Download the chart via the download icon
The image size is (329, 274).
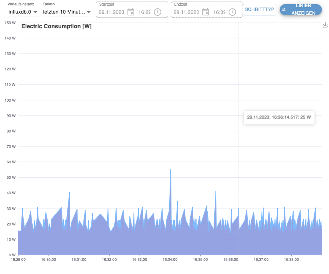(325, 25)
